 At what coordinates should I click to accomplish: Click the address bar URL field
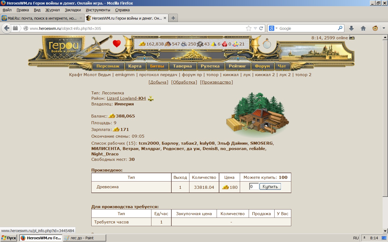(137, 28)
